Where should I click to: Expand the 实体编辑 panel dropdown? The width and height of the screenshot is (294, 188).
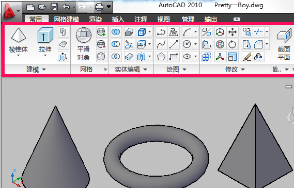coord(131,70)
